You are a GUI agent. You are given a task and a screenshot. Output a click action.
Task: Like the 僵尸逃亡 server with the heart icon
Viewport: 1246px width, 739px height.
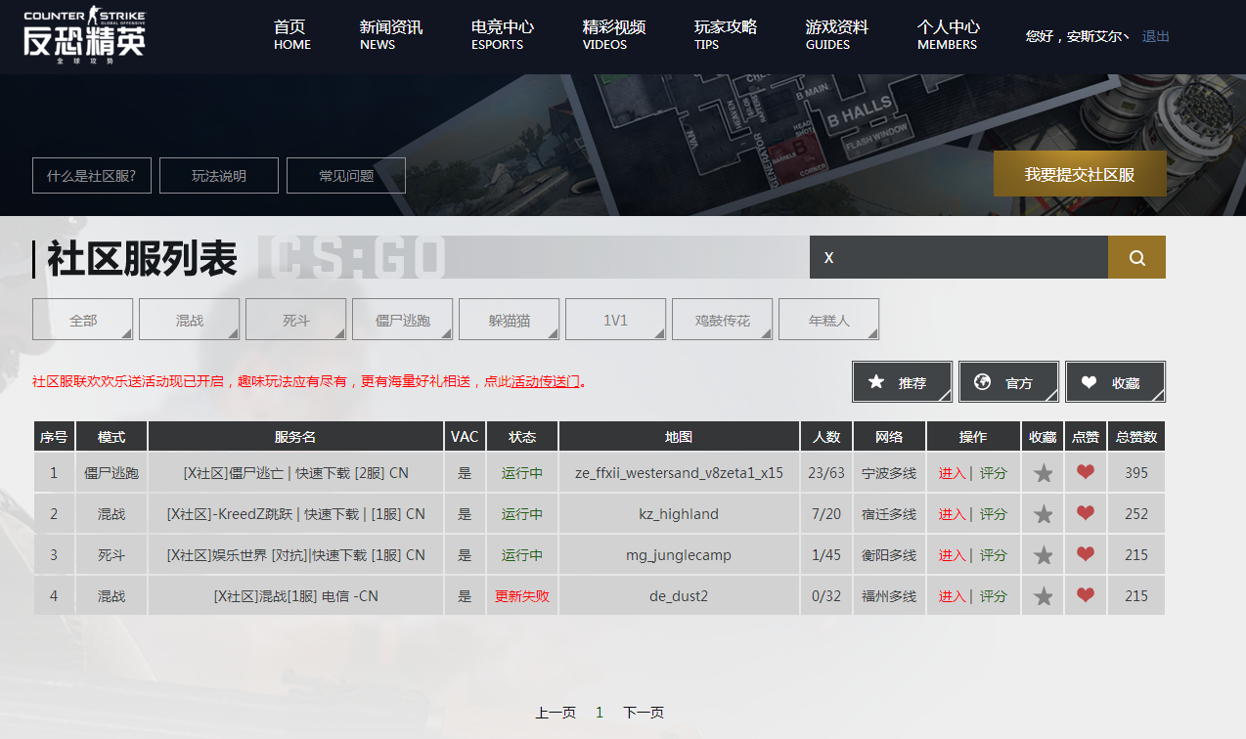[x=1085, y=472]
